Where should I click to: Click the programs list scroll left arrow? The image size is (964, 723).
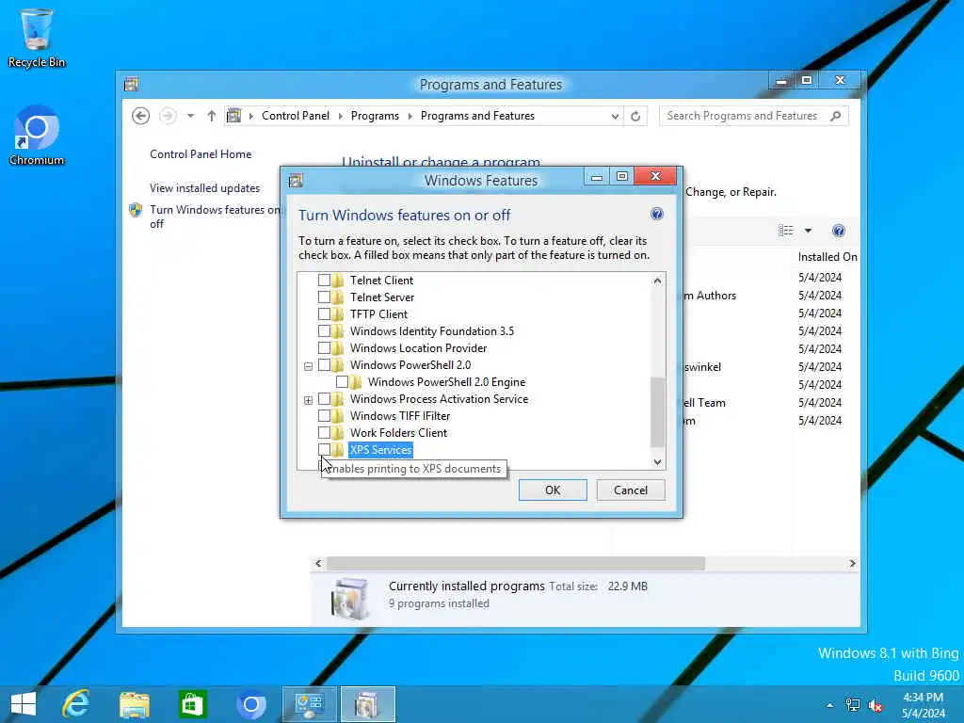point(318,563)
